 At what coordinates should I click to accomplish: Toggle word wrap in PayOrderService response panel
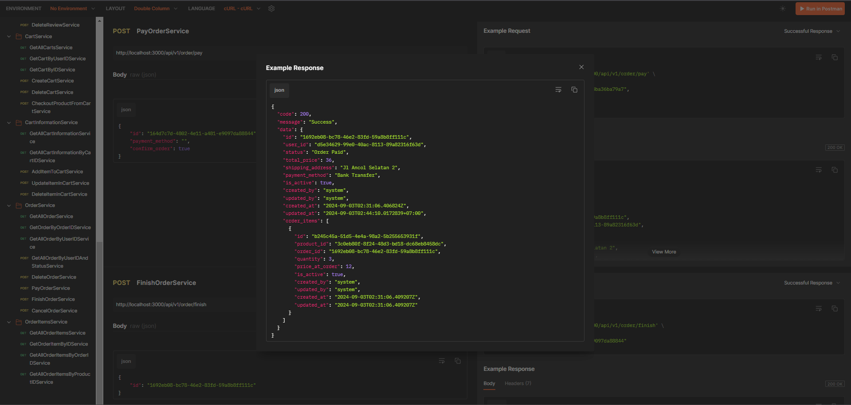pyautogui.click(x=819, y=170)
